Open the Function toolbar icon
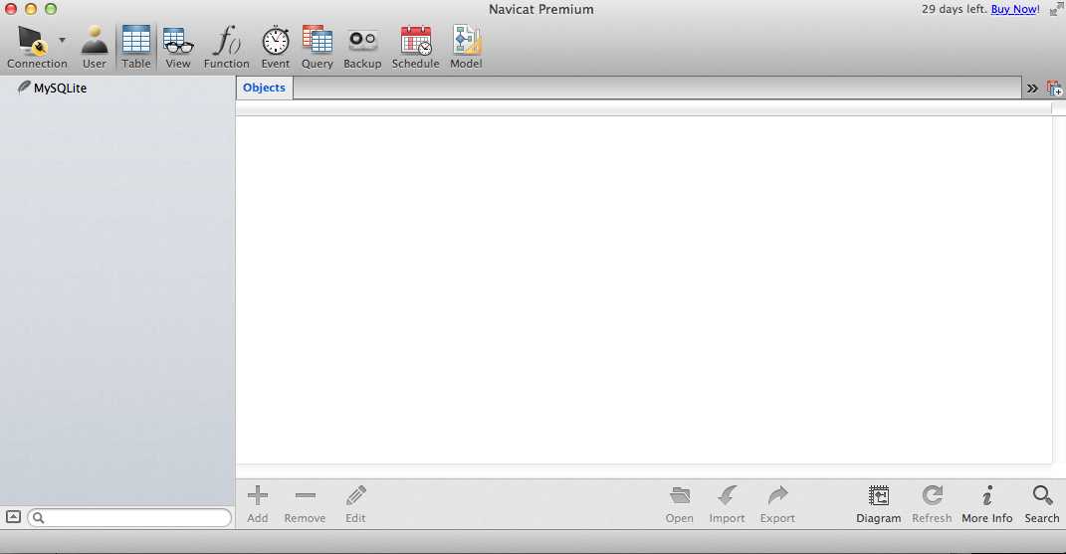The height and width of the screenshot is (554, 1066). pos(226,47)
